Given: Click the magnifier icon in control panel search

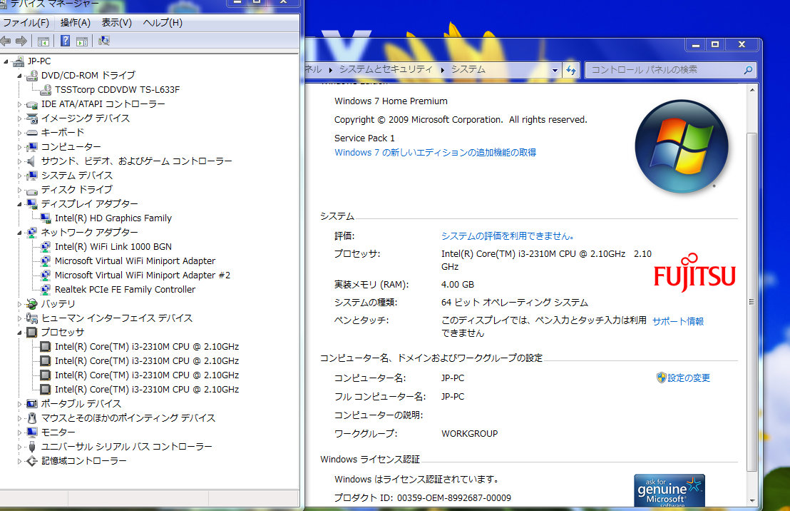Looking at the screenshot, I should coord(748,70).
